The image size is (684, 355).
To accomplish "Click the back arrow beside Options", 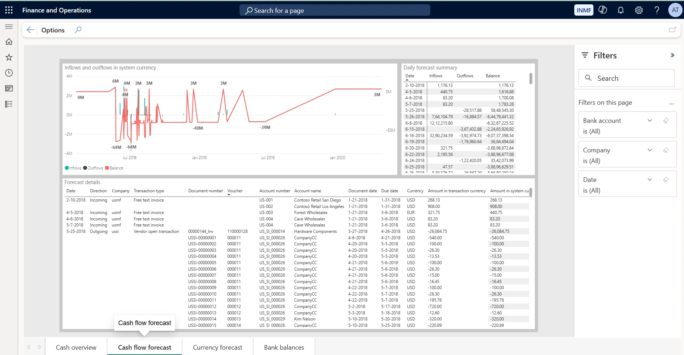I will [x=31, y=30].
